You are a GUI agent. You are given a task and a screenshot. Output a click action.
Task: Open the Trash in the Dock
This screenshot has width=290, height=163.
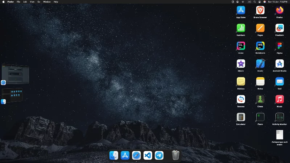[x=175, y=155]
